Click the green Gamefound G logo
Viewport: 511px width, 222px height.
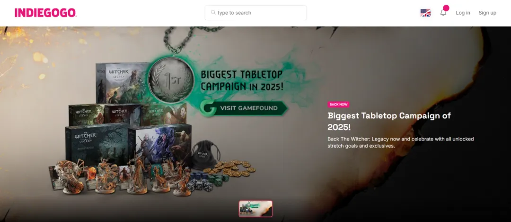pos(209,108)
